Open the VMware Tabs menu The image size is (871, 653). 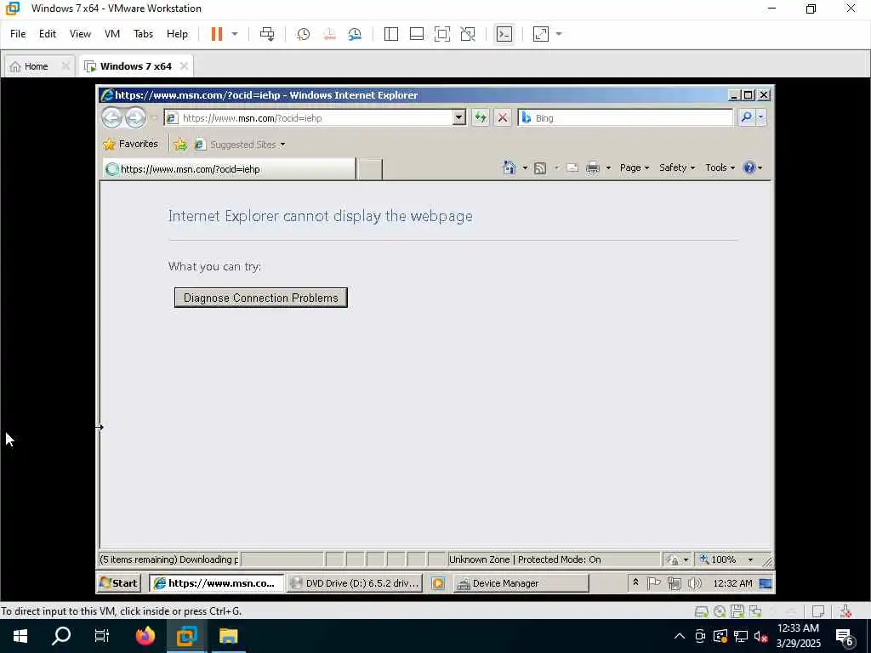coord(143,34)
